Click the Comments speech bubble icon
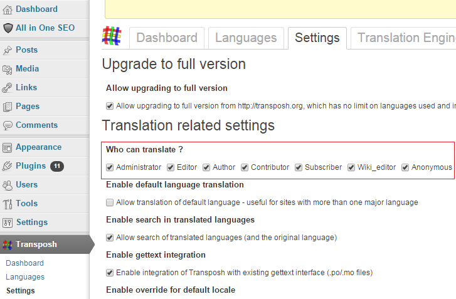The image size is (456, 299). [8, 125]
